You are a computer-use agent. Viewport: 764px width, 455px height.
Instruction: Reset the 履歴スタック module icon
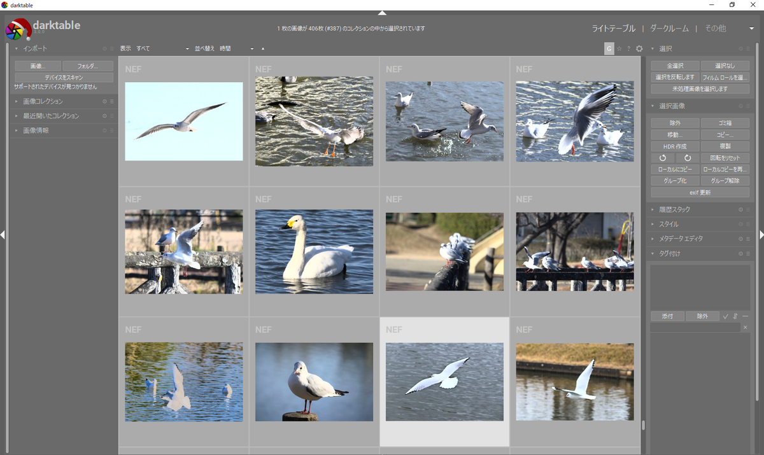click(x=740, y=209)
